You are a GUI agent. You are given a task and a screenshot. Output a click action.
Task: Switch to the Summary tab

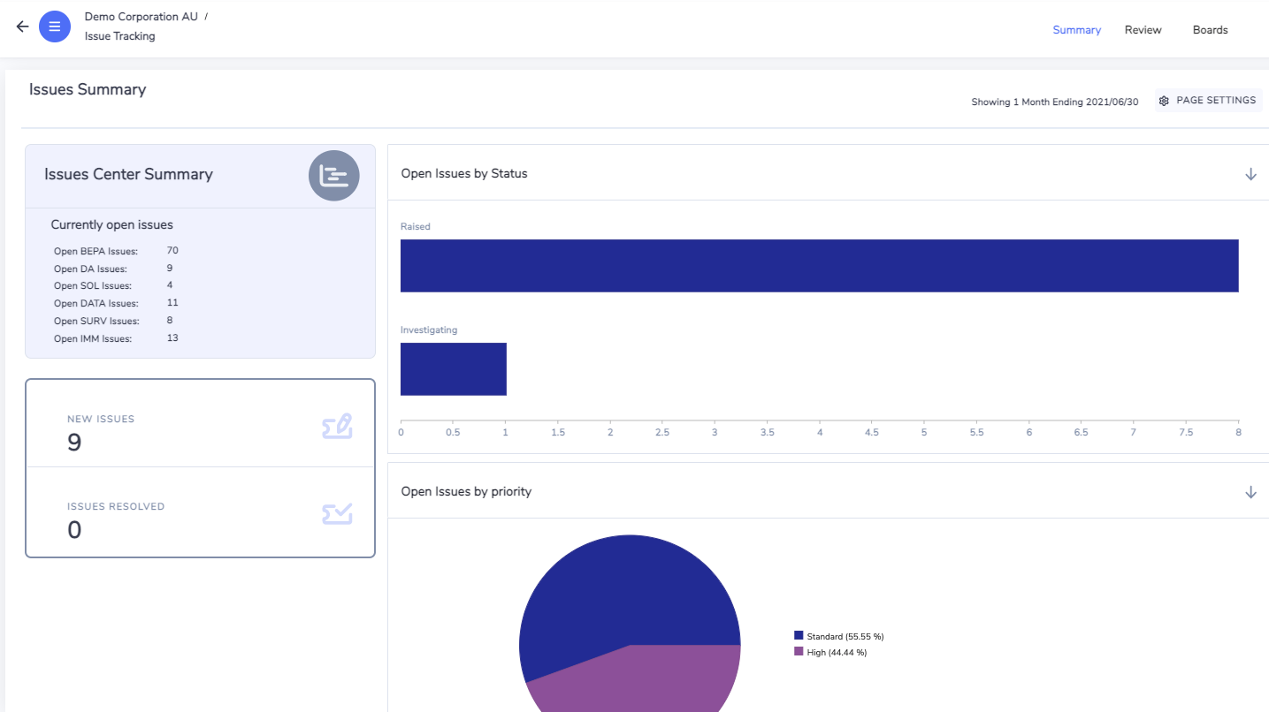1076,30
